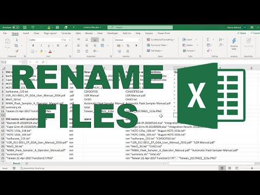Open the Borders dropdown arrow

coord(36,51)
